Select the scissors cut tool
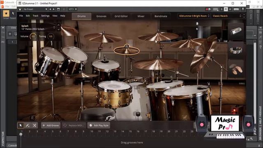This screenshot has width=263, height=148. [x=35, y=125]
